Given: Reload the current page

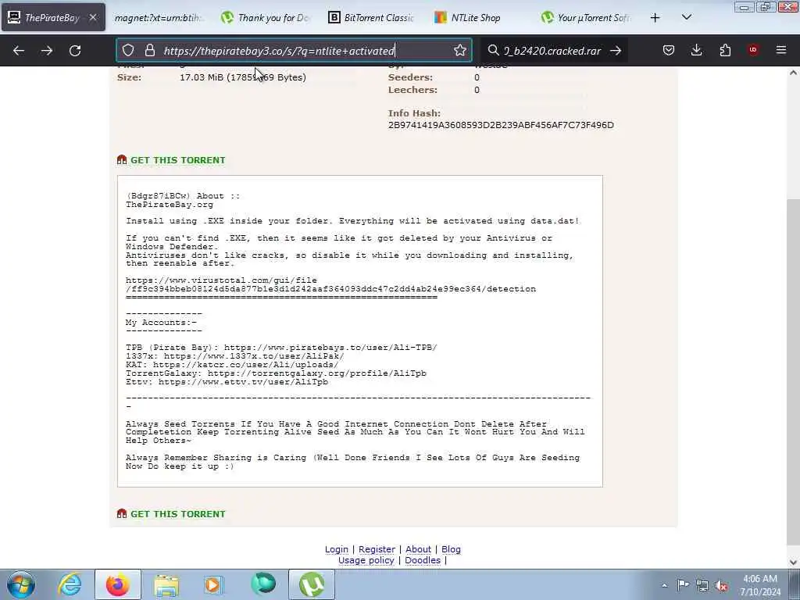Looking at the screenshot, I should tap(75, 51).
